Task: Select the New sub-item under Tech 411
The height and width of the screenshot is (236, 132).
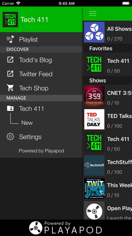Action: (x=27, y=123)
